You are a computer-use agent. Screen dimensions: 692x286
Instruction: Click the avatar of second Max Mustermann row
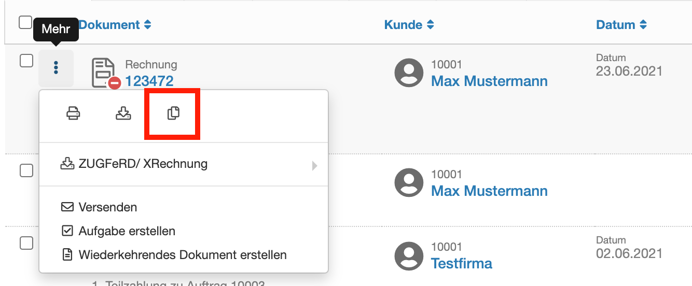point(409,182)
